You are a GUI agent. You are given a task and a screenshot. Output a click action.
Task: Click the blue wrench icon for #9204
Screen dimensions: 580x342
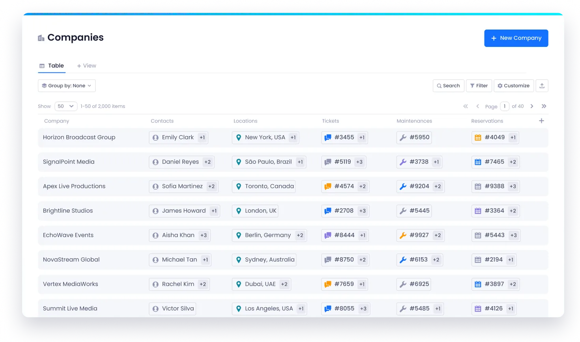click(x=403, y=186)
